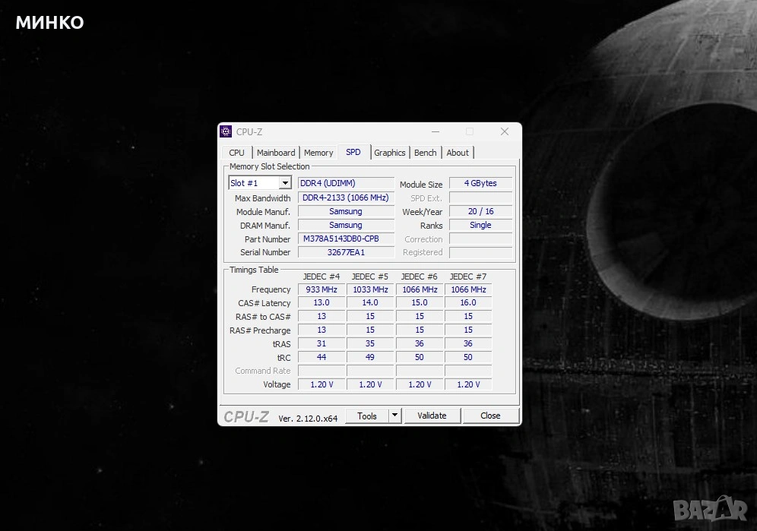Screen dimensions: 757x531
Task: Go to the Memory tab
Action: click(318, 153)
